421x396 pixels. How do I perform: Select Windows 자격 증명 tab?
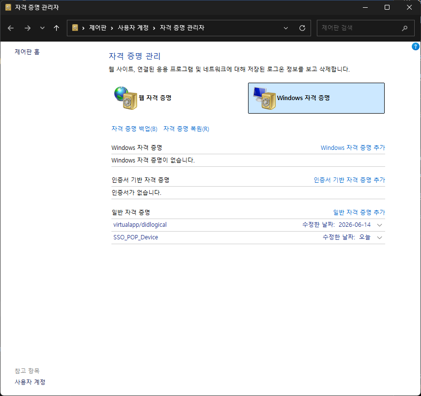(316, 98)
